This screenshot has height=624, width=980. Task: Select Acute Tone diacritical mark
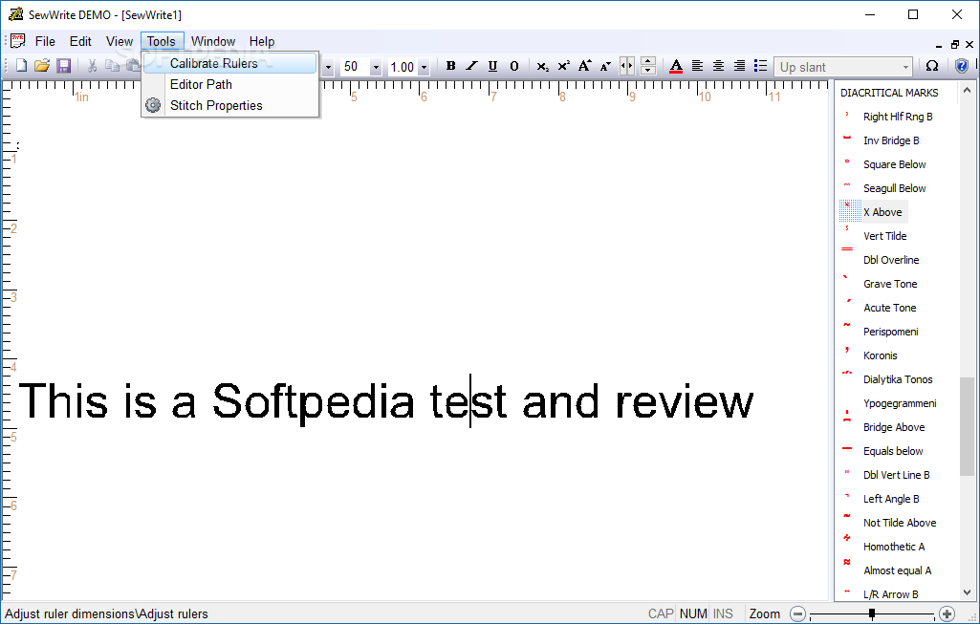pos(889,308)
